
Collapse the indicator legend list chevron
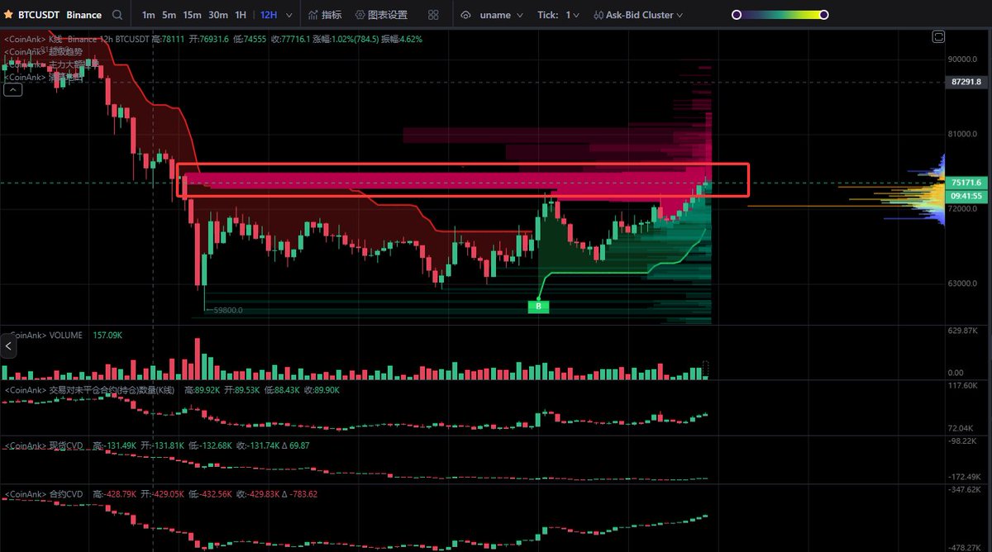coord(12,91)
